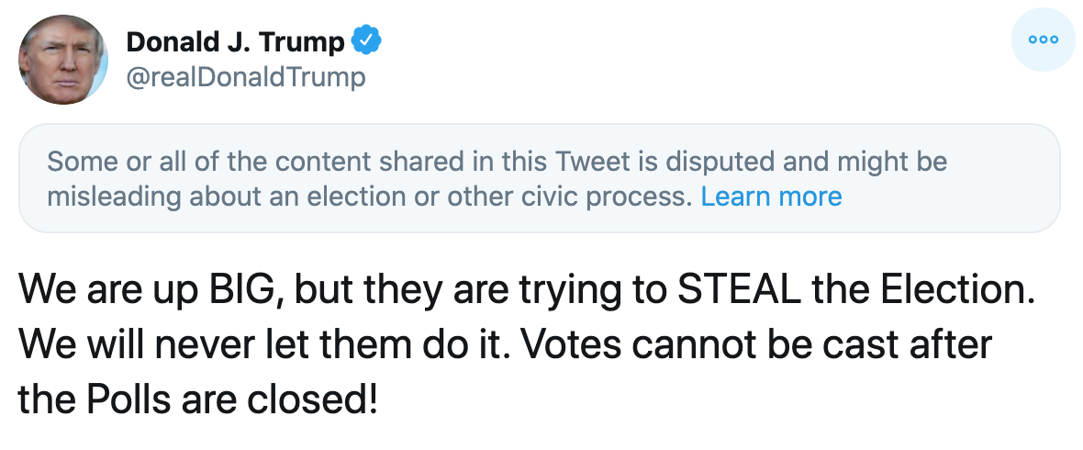Open the @realDonaldTrump handle link

(x=245, y=76)
